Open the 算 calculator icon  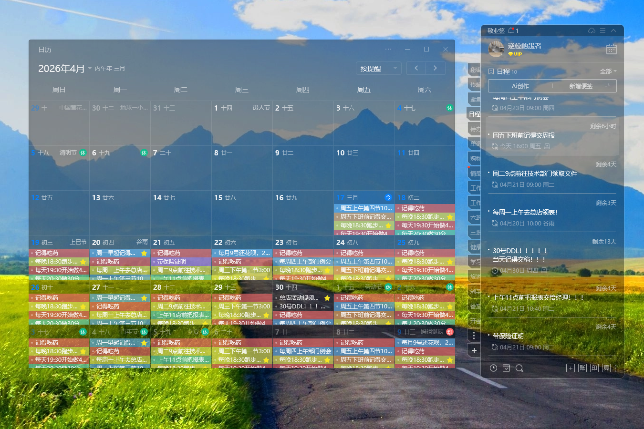click(606, 368)
